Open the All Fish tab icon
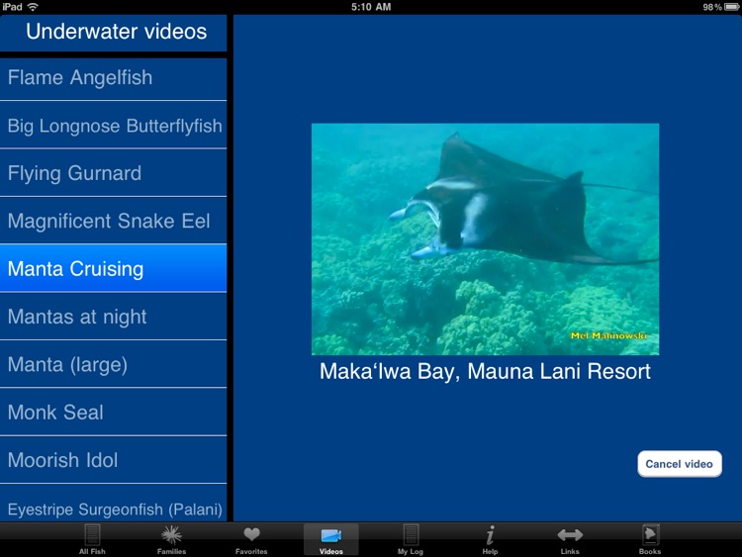Screen dimensions: 742x557 (x=92, y=539)
